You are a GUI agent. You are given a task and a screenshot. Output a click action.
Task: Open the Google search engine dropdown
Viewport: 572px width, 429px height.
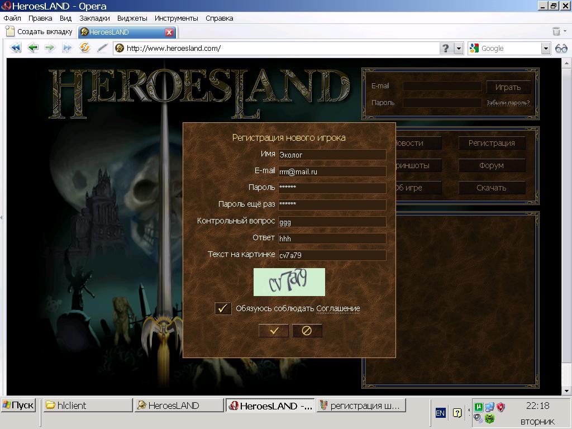(x=546, y=48)
